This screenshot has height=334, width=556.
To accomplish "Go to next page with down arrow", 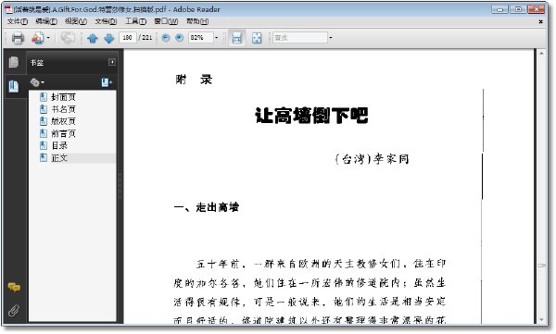I will [x=109, y=38].
